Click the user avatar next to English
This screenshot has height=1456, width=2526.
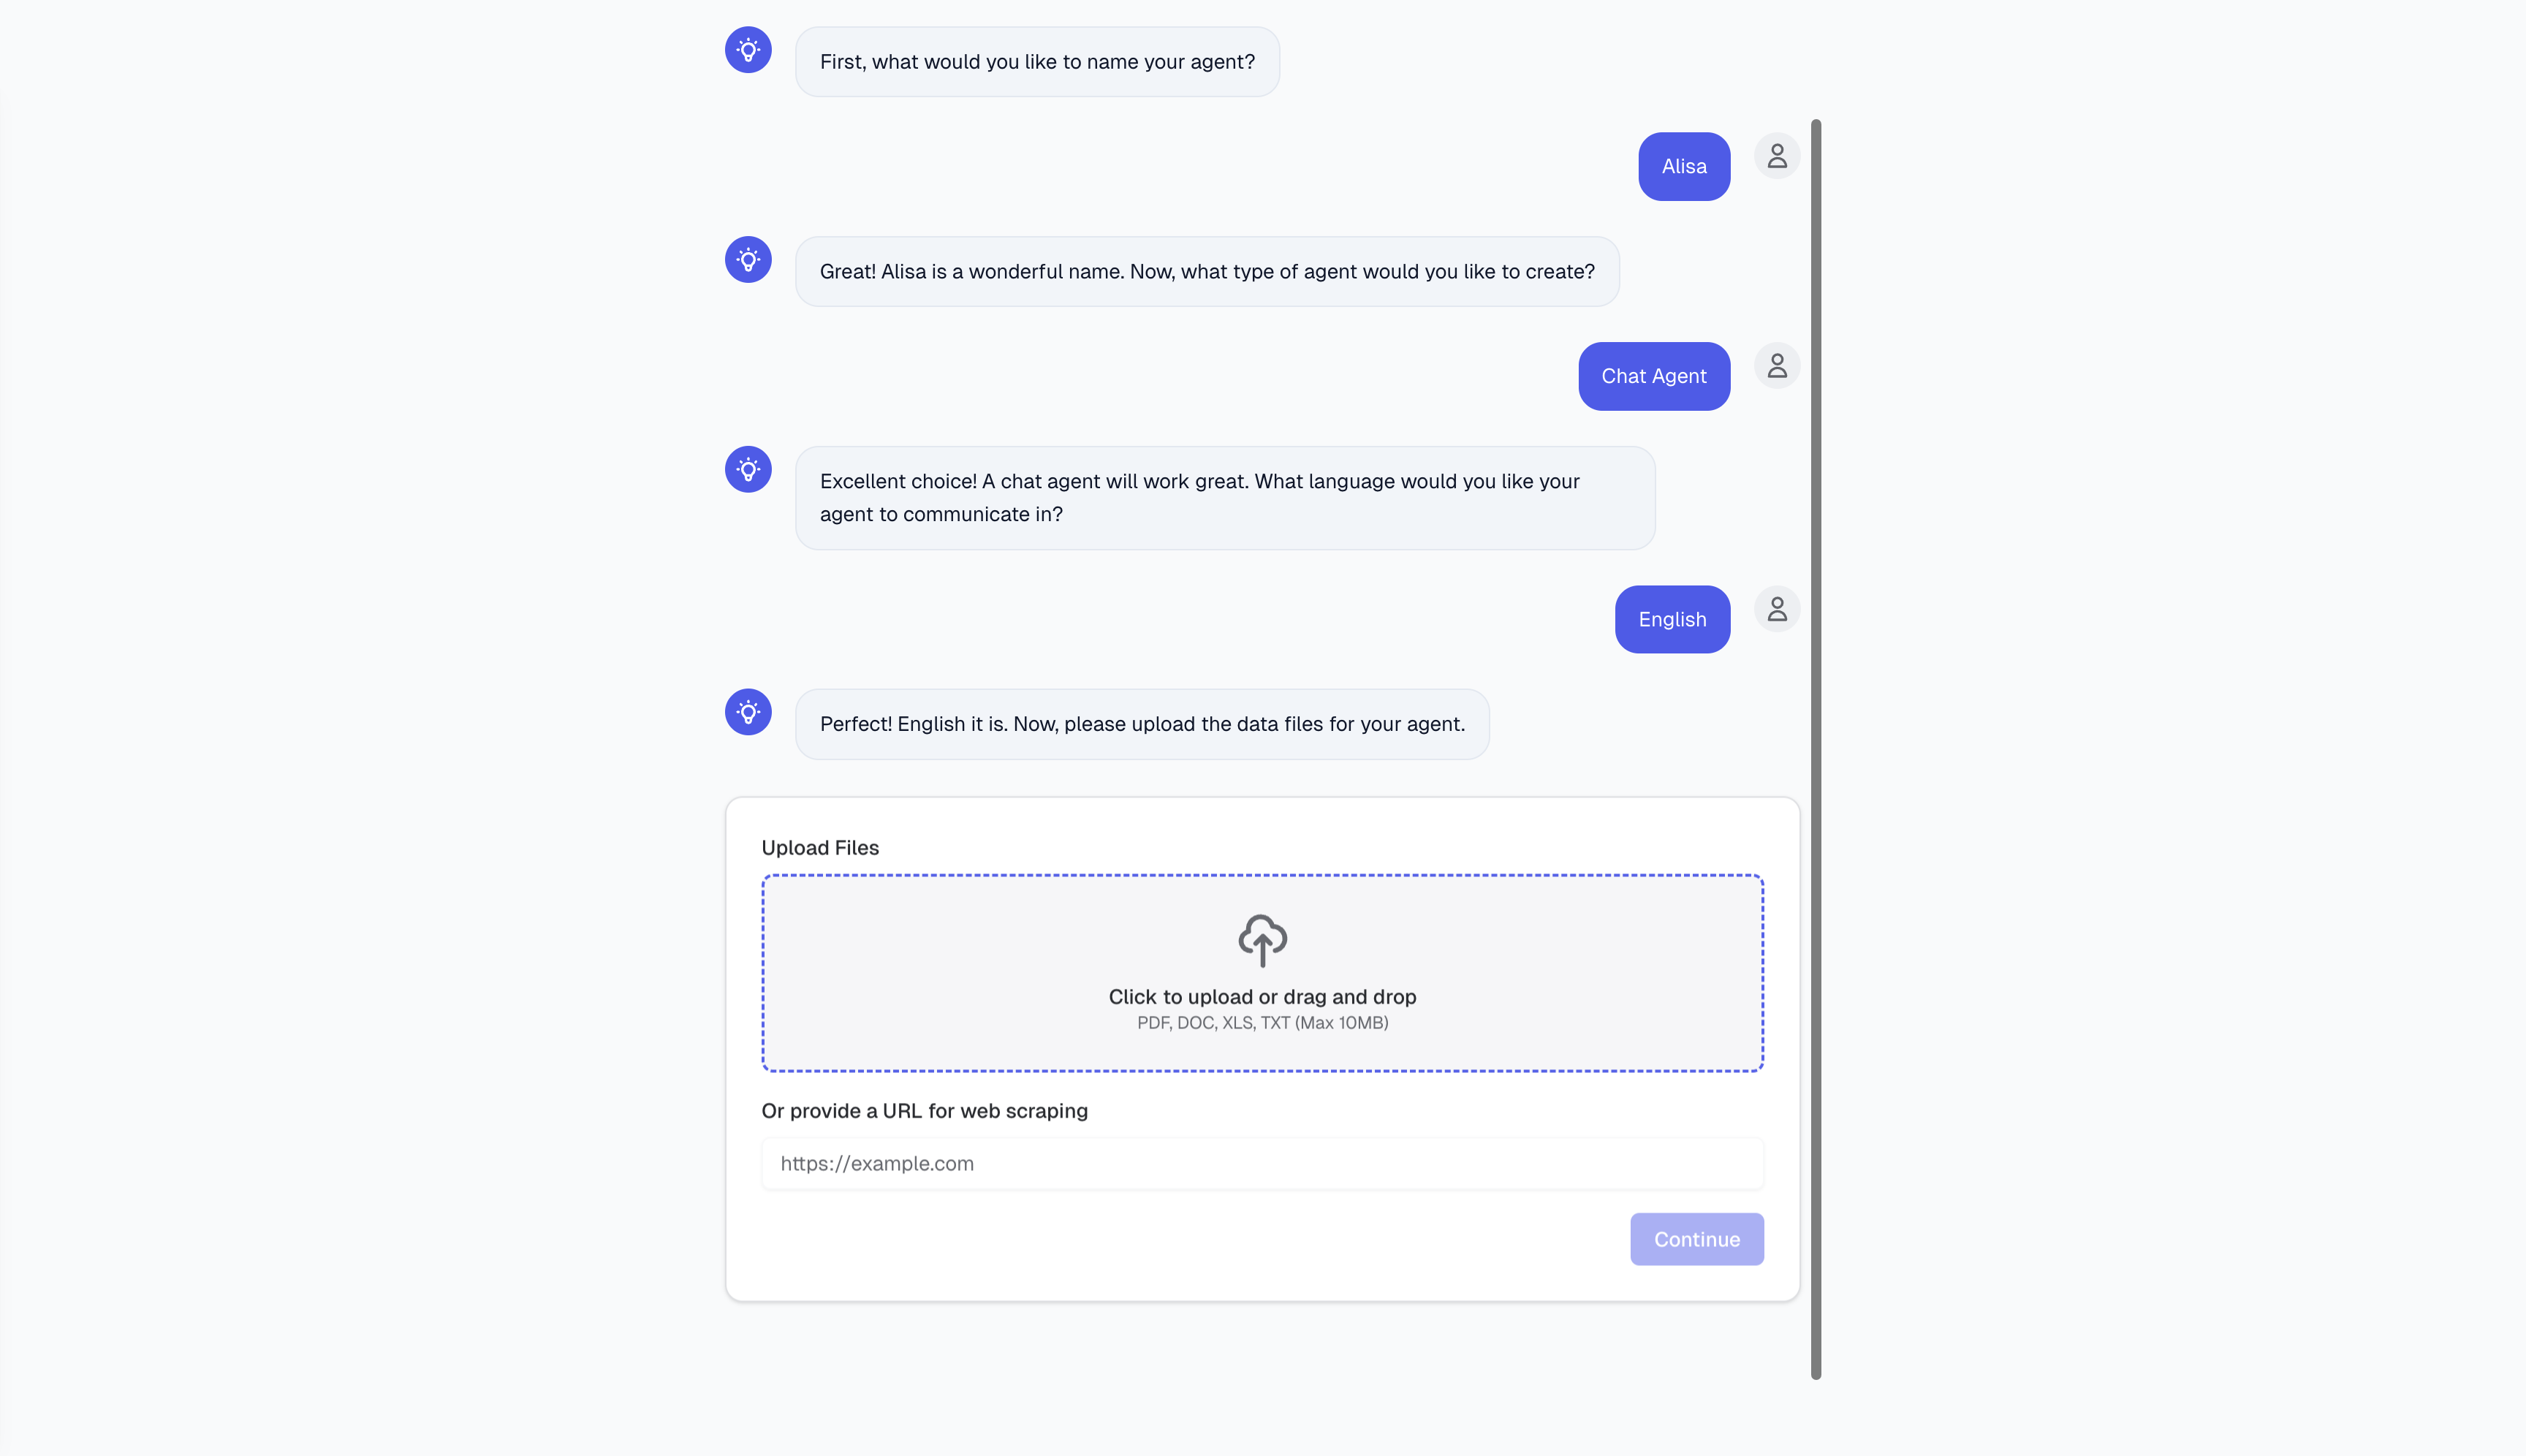coord(1777,609)
